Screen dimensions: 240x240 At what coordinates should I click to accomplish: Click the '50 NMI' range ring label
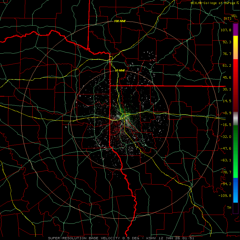[x=120, y=70]
